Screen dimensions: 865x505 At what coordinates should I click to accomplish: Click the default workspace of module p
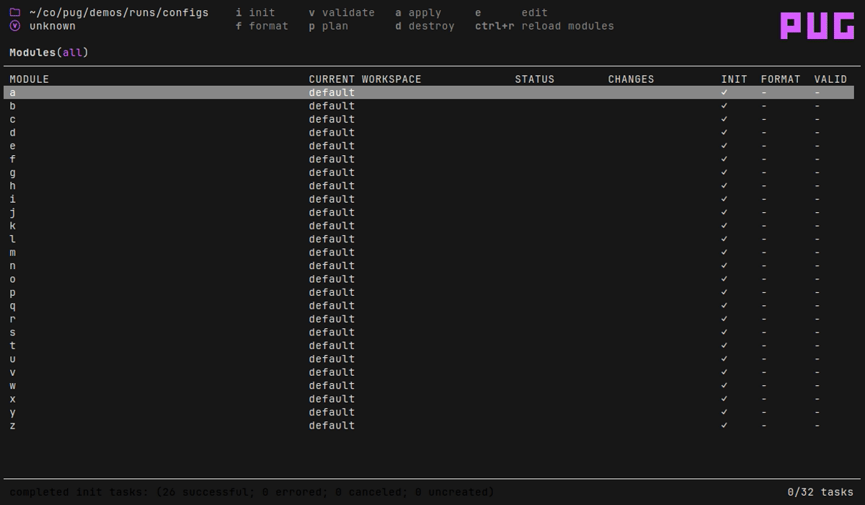click(x=332, y=292)
